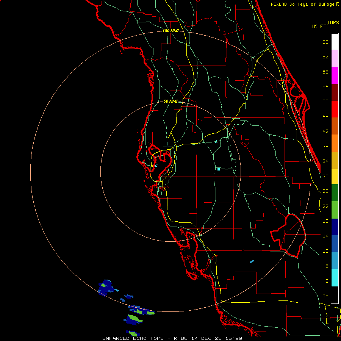Click the cyan echo square inside 50 NMI ring
Viewport: 341px width, 341px height.
click(x=219, y=169)
